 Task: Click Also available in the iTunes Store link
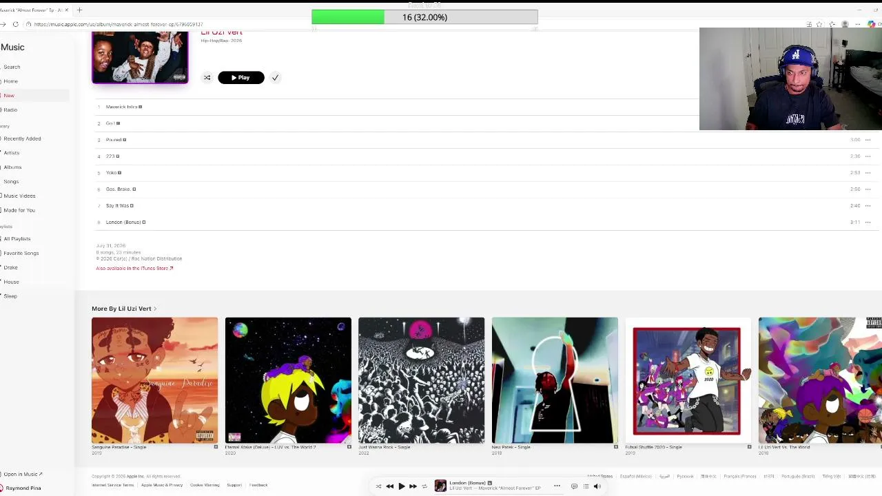coord(134,269)
